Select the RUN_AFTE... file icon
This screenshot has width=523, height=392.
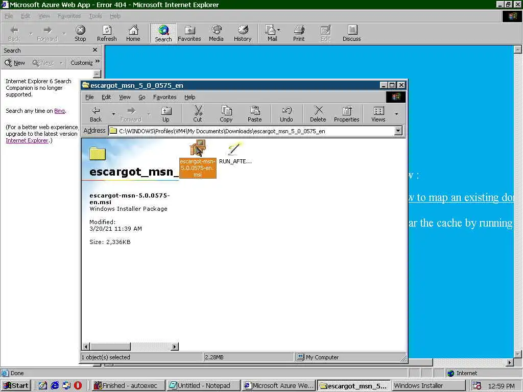click(234, 149)
